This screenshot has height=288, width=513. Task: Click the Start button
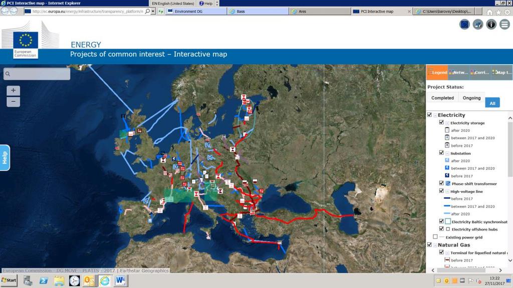coord(9,280)
